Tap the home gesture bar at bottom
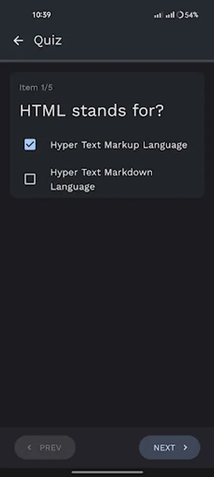214x477 pixels. point(107,472)
